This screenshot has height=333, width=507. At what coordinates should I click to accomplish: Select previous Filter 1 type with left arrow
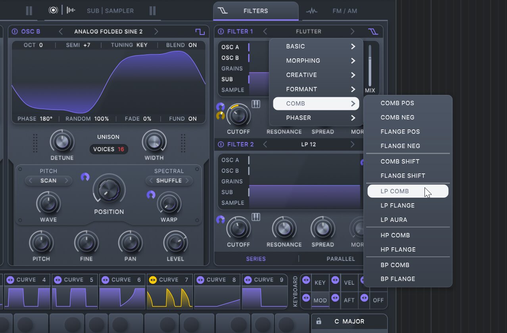tap(265, 32)
